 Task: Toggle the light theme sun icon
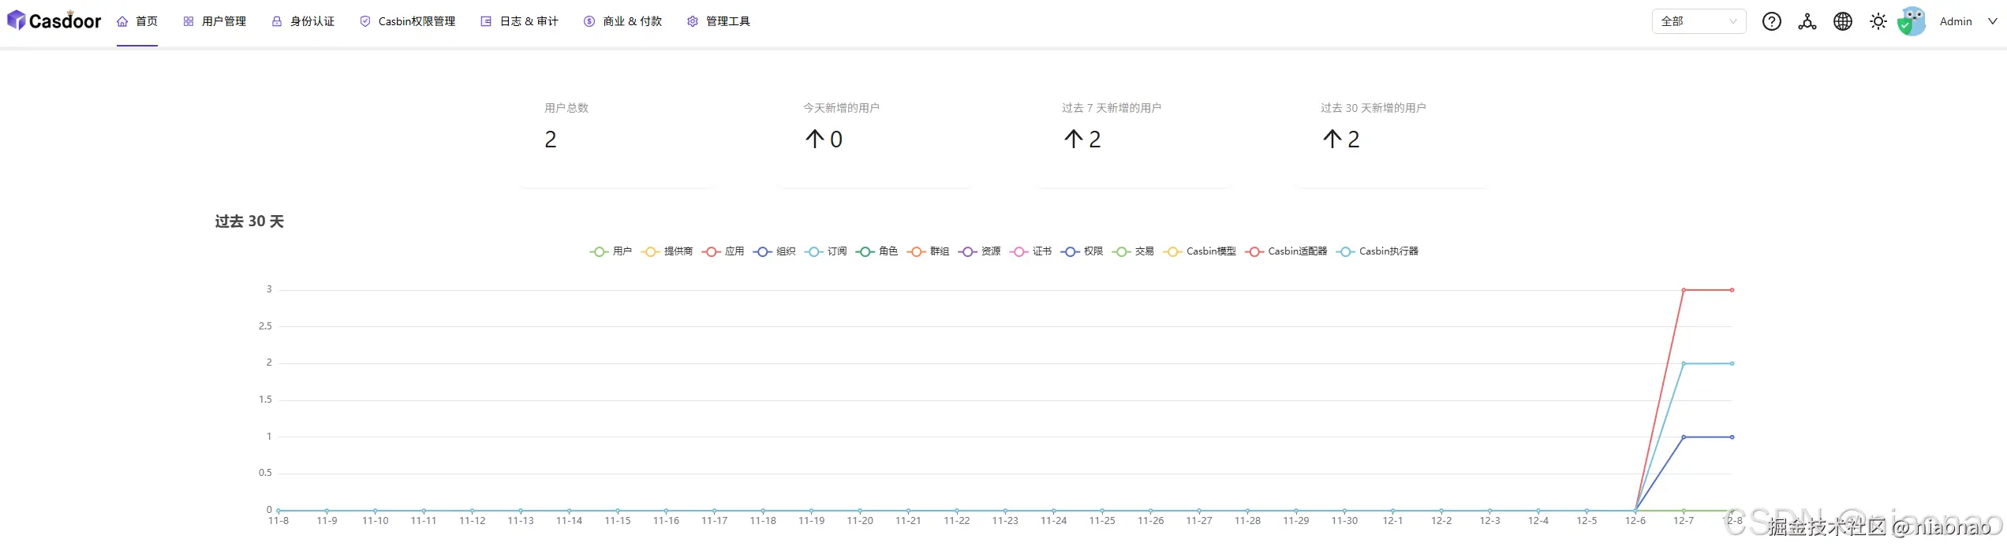point(1878,21)
